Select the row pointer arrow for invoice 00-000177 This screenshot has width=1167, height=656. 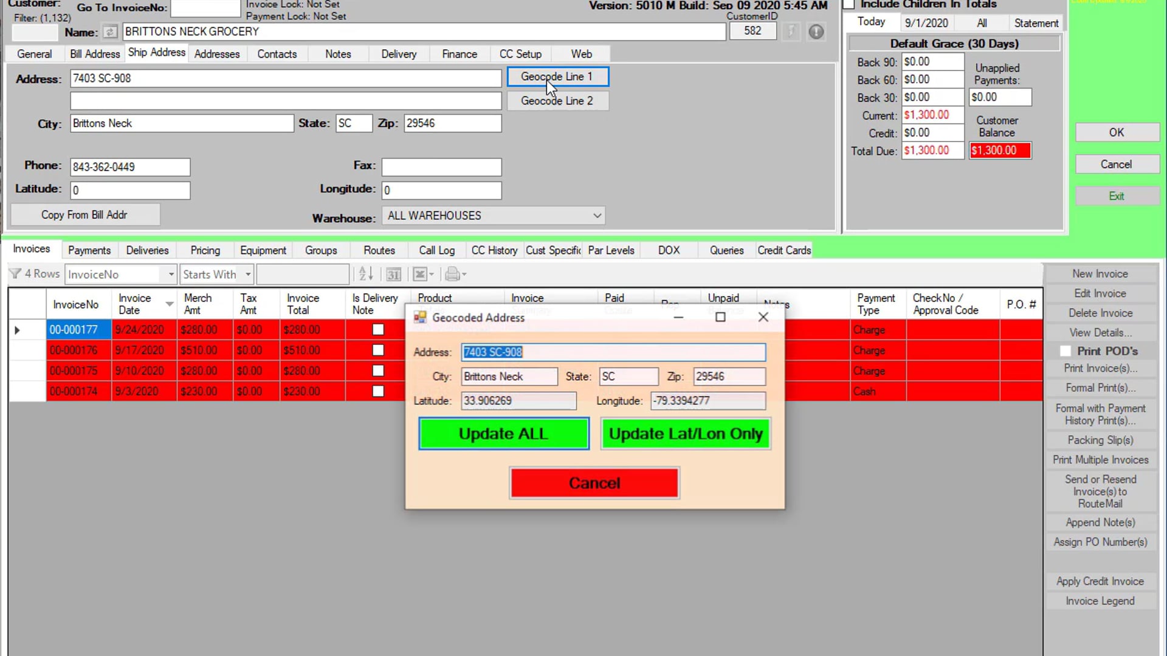tap(17, 330)
